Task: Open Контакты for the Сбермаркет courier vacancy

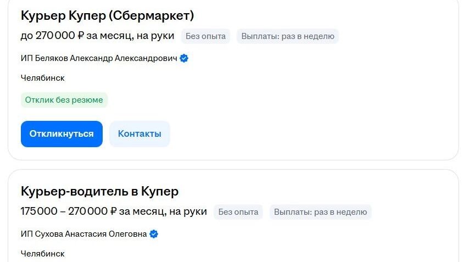Action: click(x=139, y=134)
